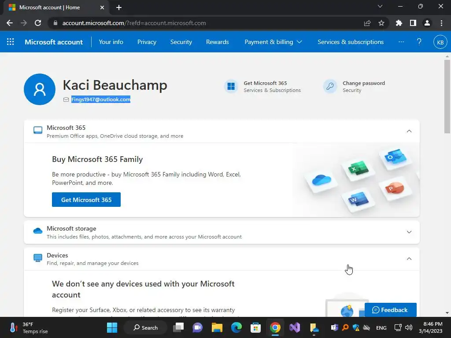Open the clock showing 8:46 PM
This screenshot has width=451, height=338.
tap(431, 327)
